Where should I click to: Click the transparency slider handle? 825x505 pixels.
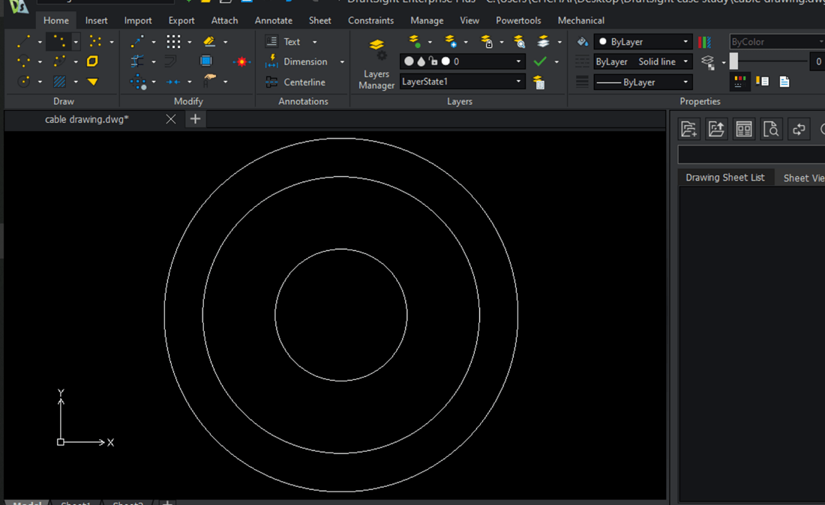(733, 61)
